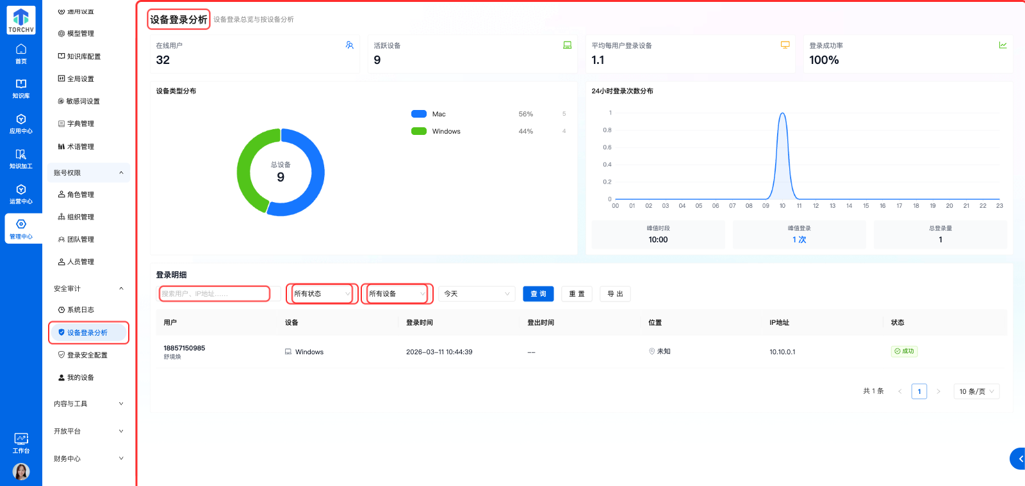Open the 运营中心 icon

click(x=21, y=194)
